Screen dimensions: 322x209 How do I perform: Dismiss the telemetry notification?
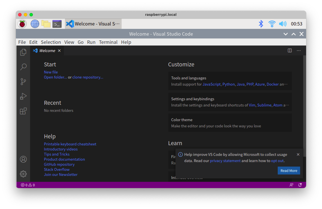[298, 154]
